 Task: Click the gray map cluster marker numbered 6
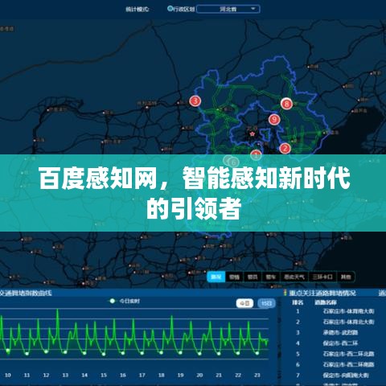pyautogui.click(x=234, y=162)
